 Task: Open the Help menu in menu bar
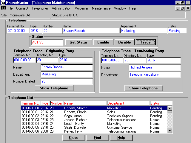133,8
